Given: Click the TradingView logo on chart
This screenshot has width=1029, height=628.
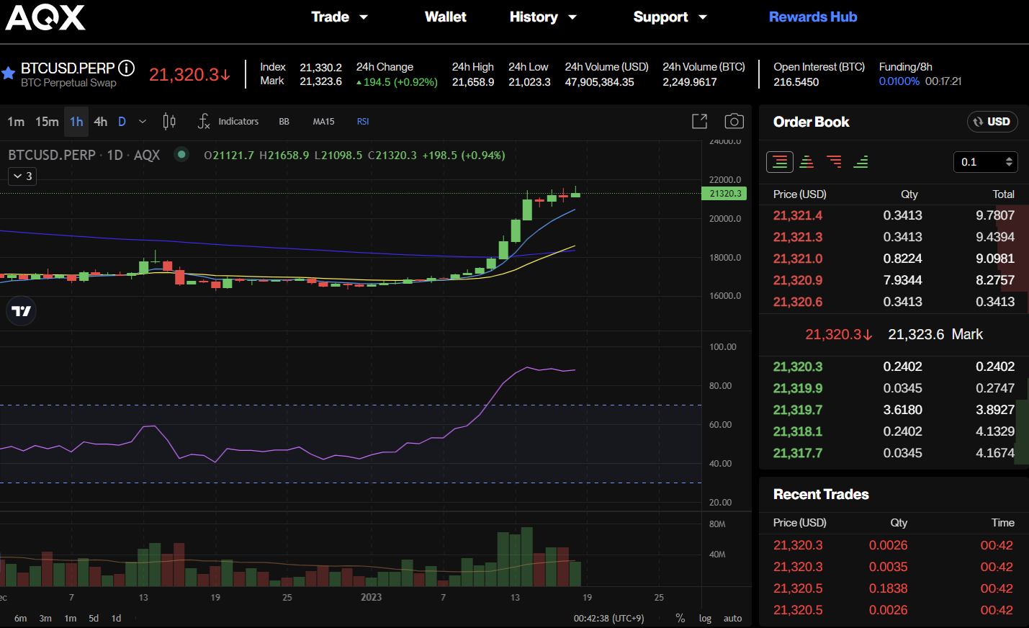Looking at the screenshot, I should 22,311.
